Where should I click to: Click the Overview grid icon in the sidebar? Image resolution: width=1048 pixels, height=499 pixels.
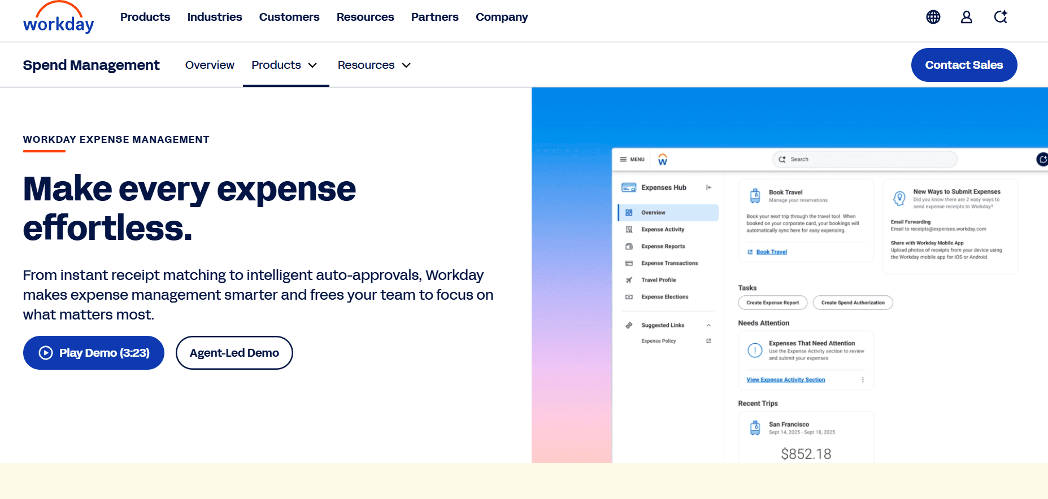(629, 213)
